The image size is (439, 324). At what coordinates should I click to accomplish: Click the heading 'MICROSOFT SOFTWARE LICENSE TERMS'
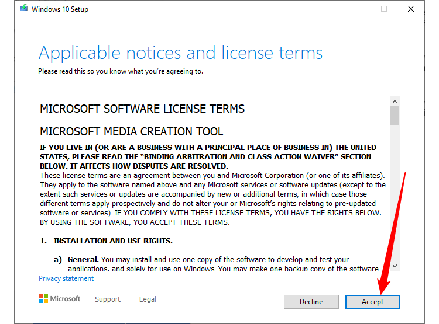(x=142, y=109)
